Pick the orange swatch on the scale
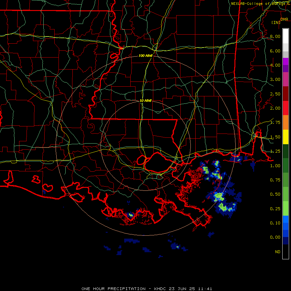Image resolution: width=291 pixels, height=291 pixels. [286, 123]
